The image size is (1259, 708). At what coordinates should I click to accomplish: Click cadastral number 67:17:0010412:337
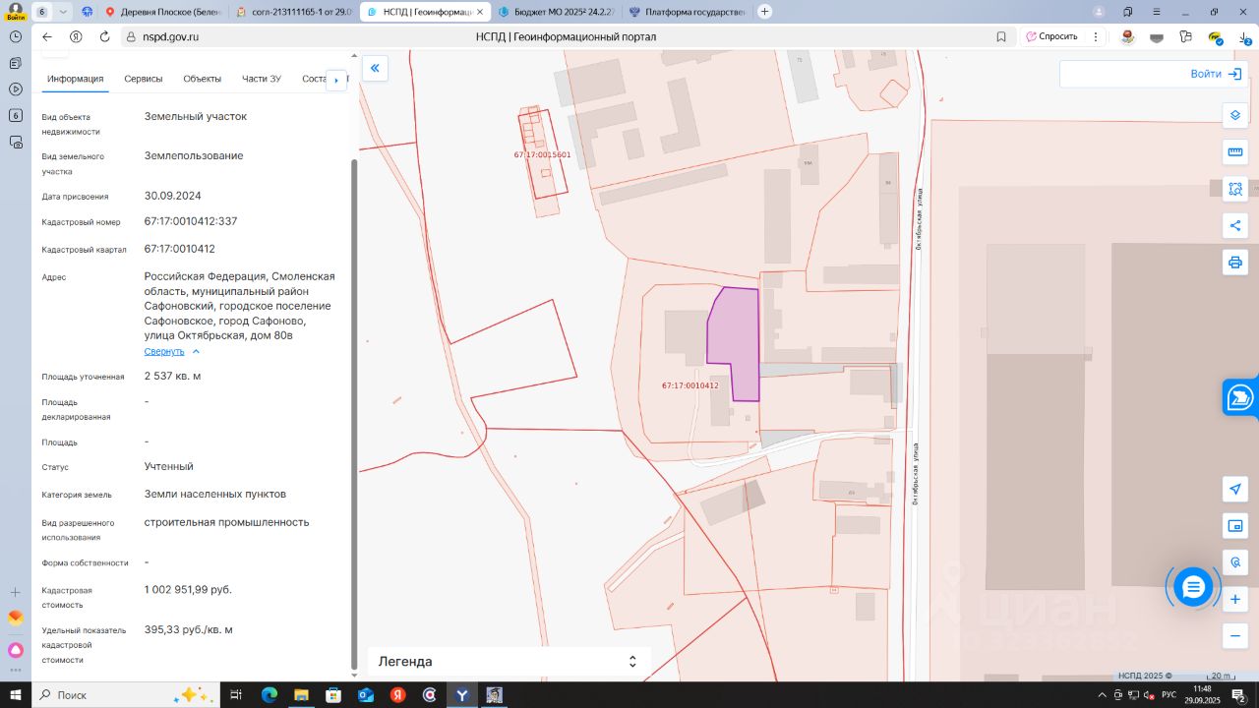(191, 221)
